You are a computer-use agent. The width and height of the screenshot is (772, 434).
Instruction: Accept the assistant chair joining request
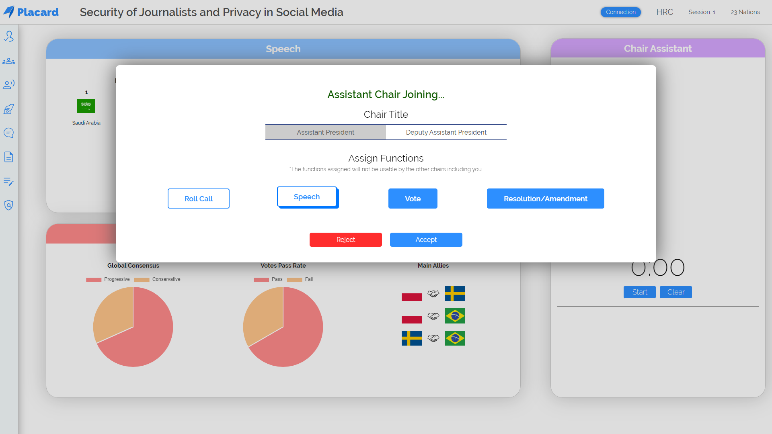pos(426,240)
